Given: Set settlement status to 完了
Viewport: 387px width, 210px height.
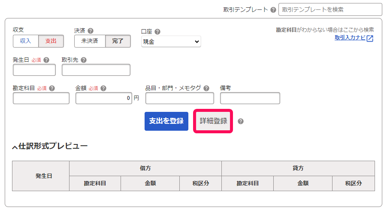Looking at the screenshot, I should tap(118, 41).
